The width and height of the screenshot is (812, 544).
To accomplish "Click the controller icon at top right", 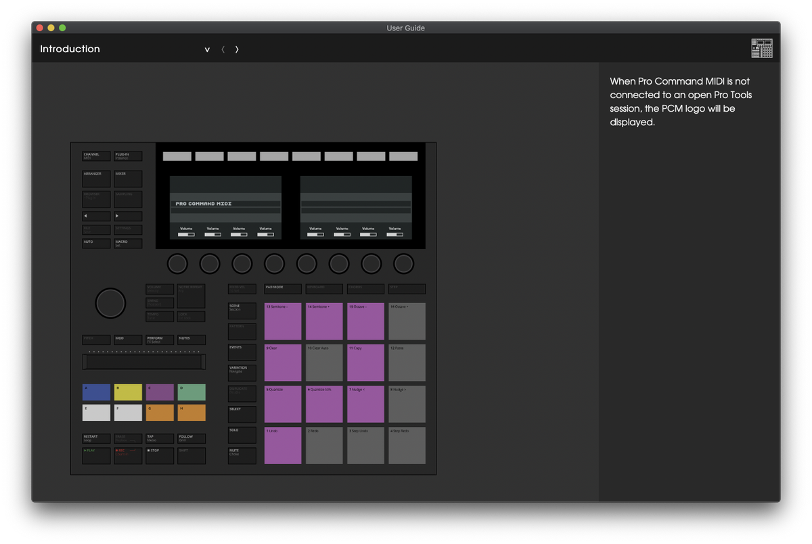I will 761,49.
